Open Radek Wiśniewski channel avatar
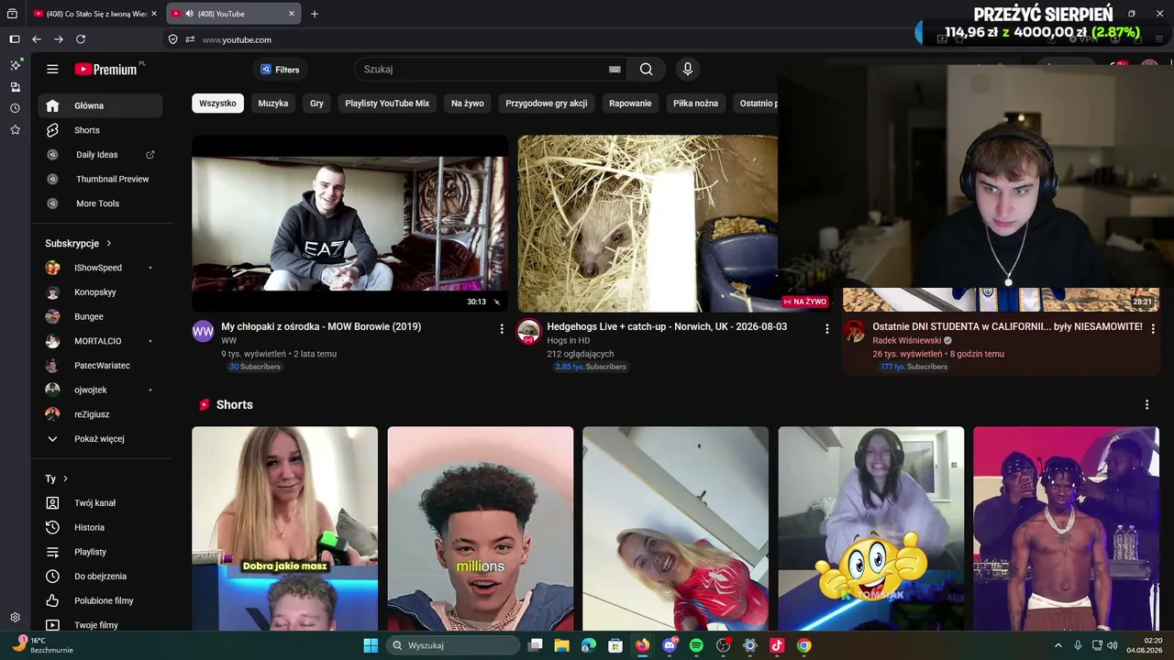The height and width of the screenshot is (660, 1174). 855,331
